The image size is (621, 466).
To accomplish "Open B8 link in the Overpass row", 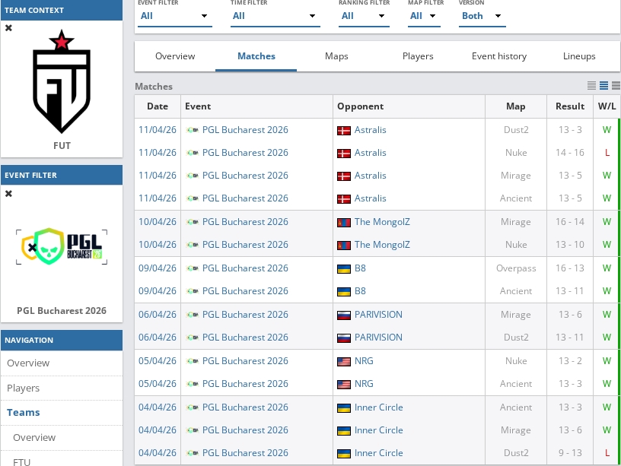I will pyautogui.click(x=360, y=268).
